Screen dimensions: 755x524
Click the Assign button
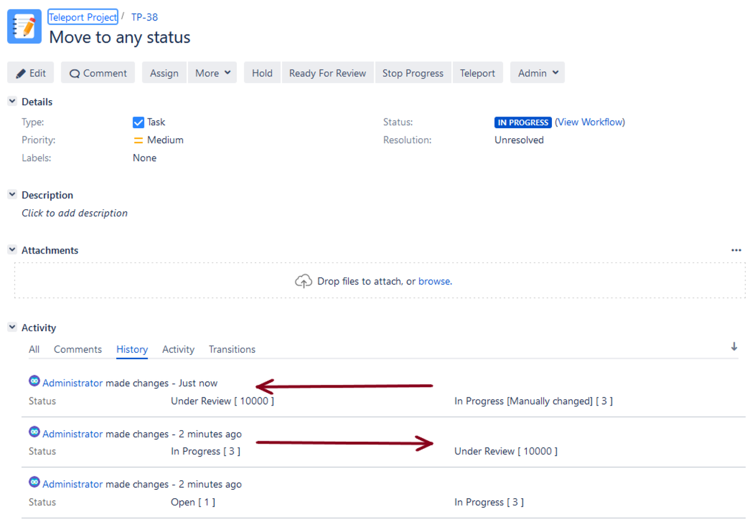164,73
